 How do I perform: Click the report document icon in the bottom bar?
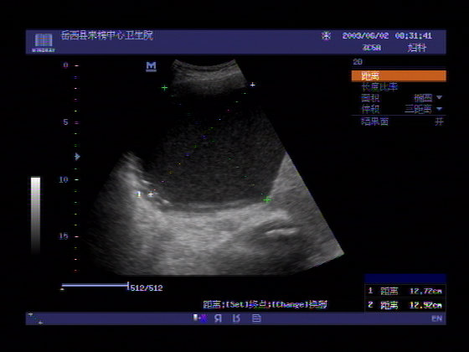pos(256,318)
